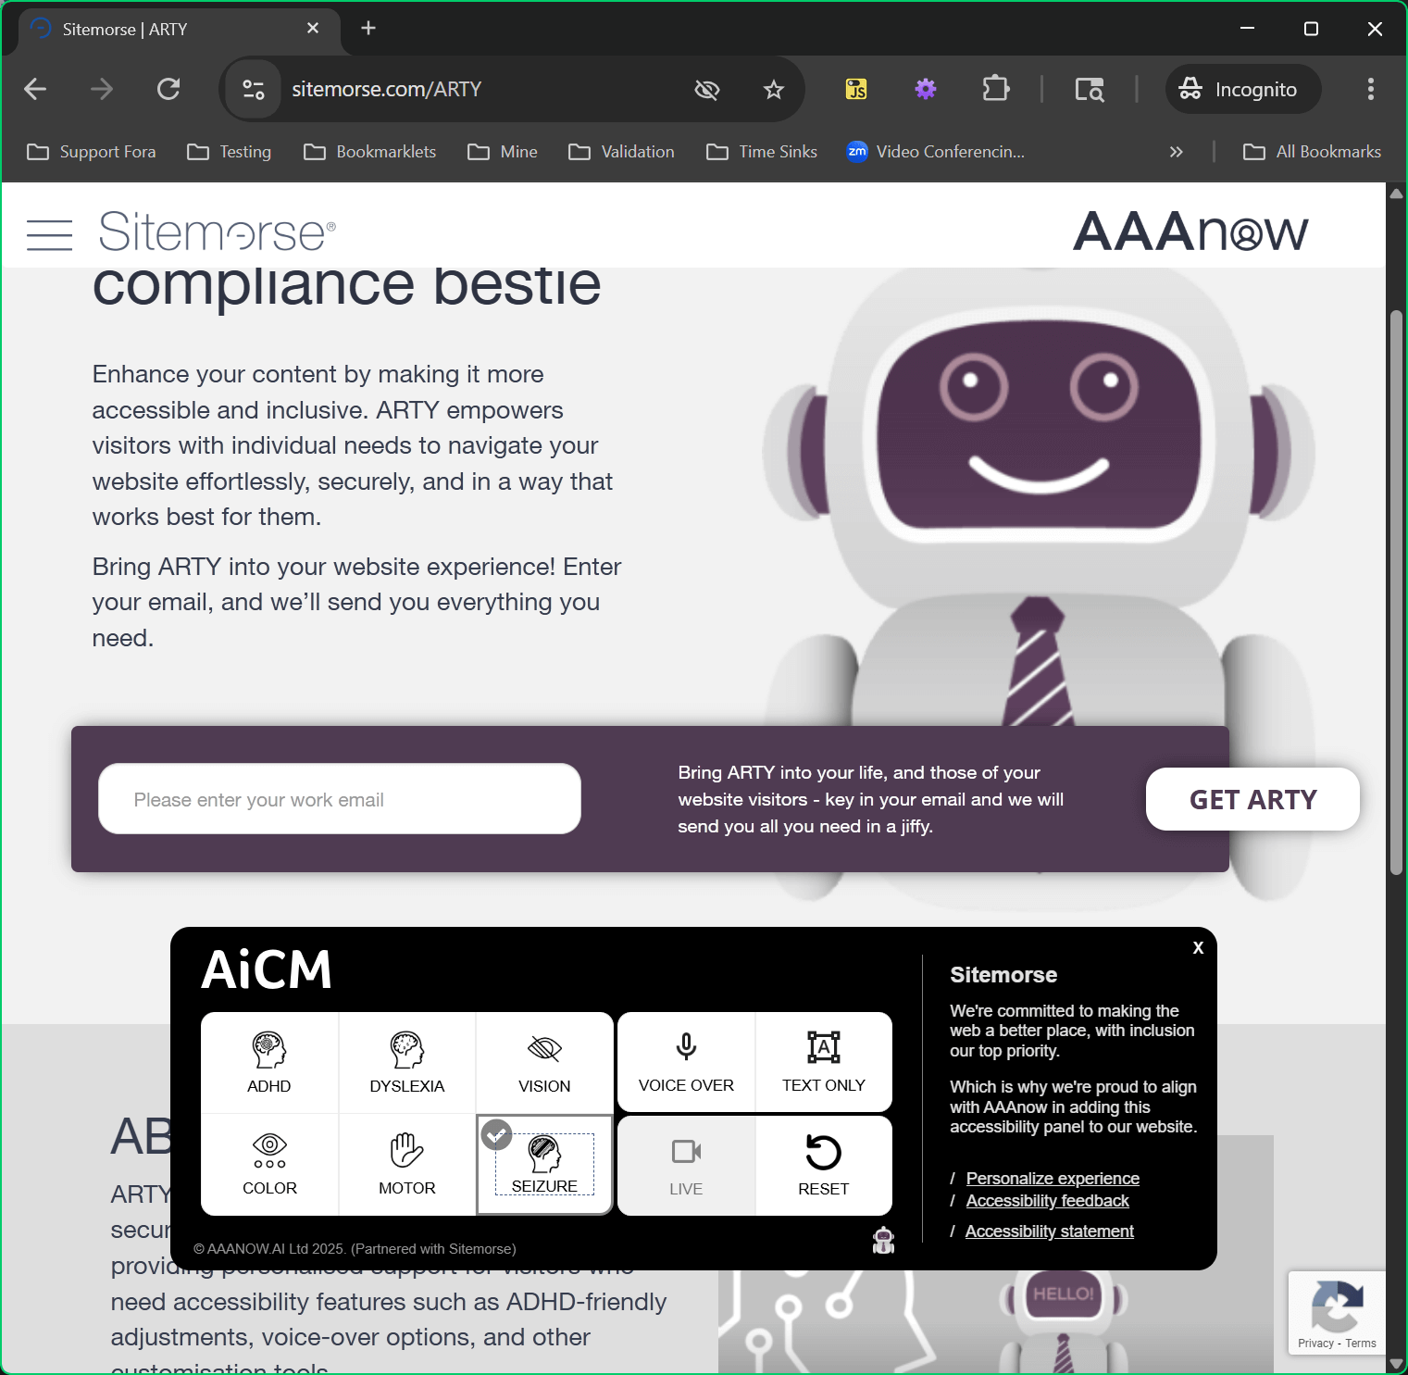Open the Personalize experience link

[x=1053, y=1178]
